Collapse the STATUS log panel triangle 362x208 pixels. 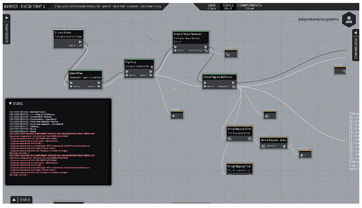(10, 103)
